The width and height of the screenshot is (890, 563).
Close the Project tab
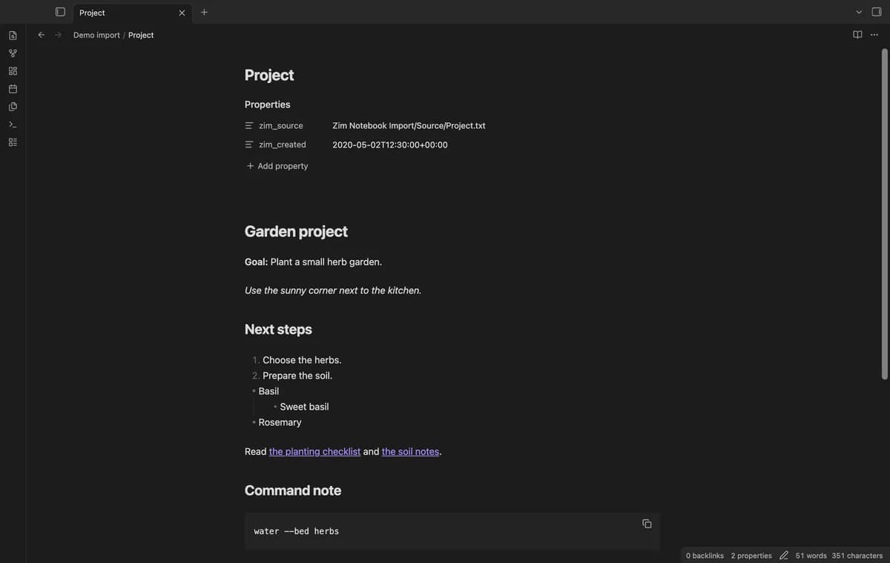click(x=182, y=13)
